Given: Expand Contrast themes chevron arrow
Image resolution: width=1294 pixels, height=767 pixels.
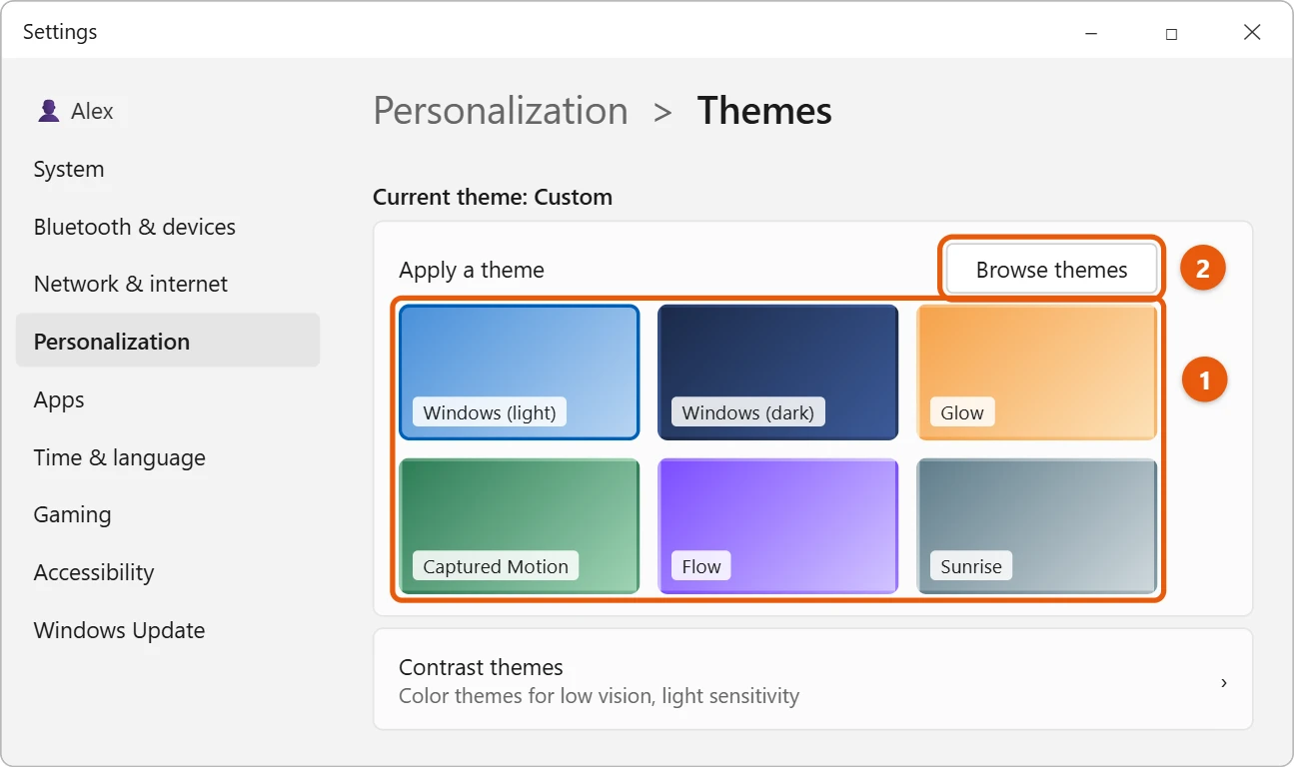Looking at the screenshot, I should [x=1224, y=683].
